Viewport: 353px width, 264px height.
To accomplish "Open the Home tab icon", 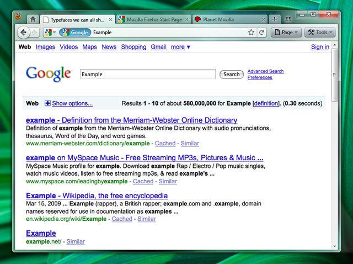I will point(33,19).
